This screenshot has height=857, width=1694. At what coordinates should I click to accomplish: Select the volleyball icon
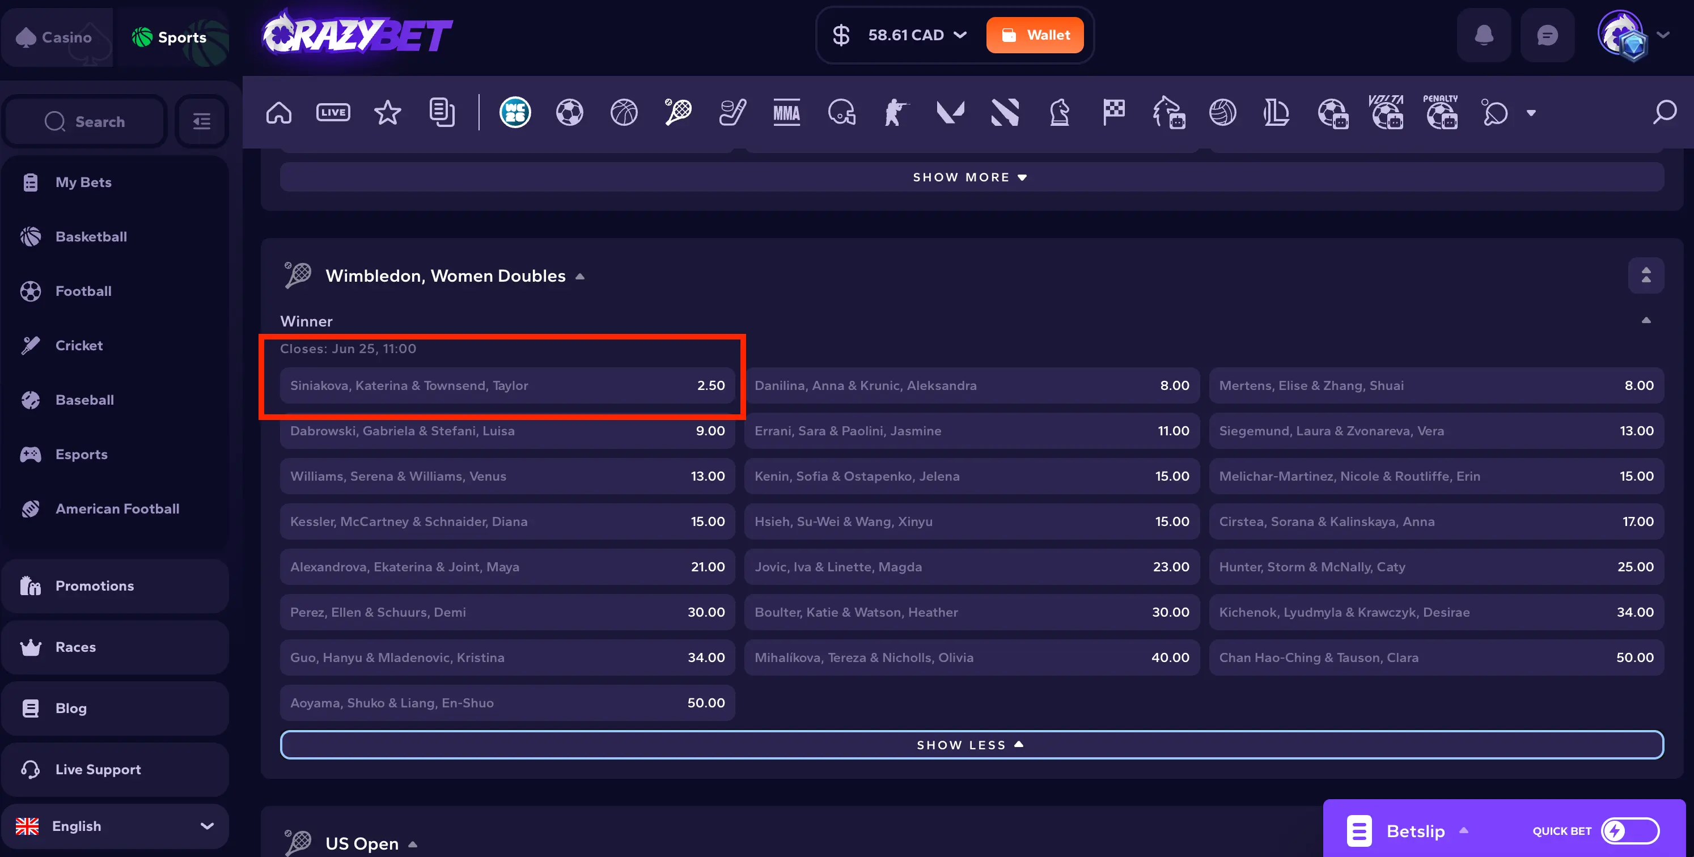(1222, 112)
